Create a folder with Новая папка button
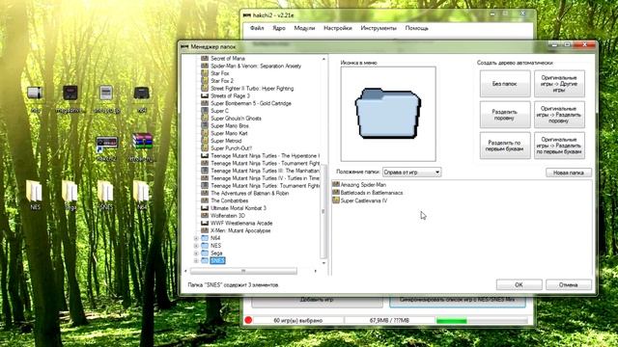 (x=569, y=173)
